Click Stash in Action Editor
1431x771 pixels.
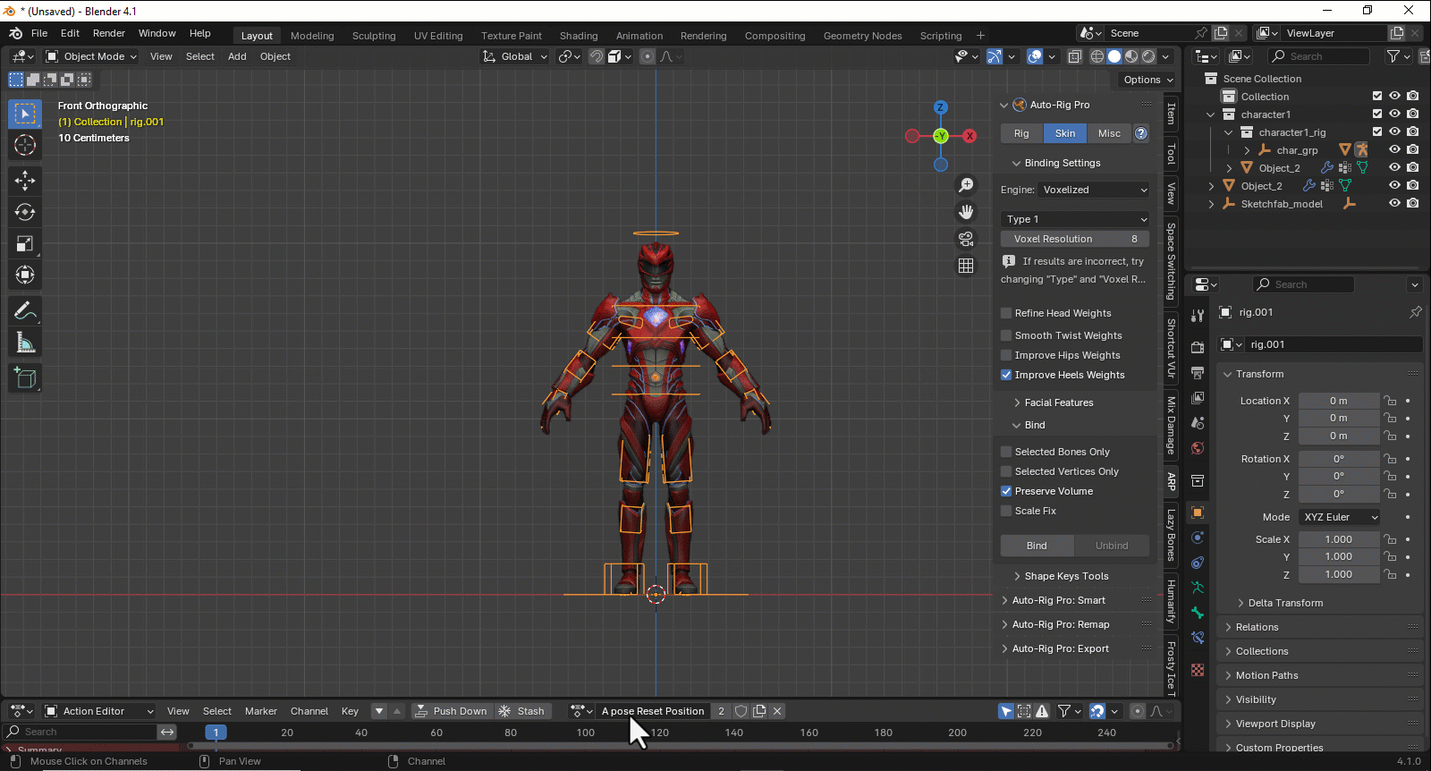(521, 711)
